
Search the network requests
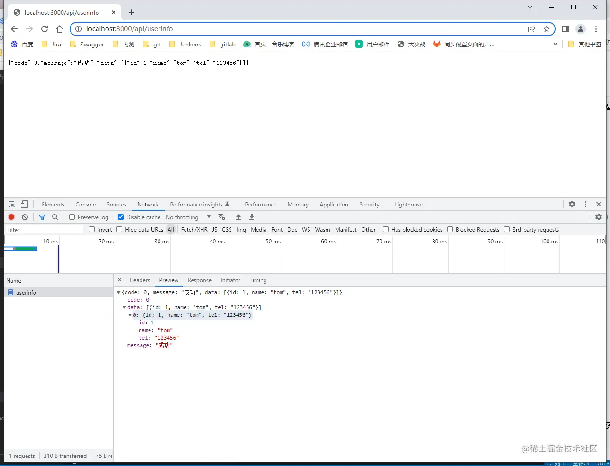click(55, 217)
